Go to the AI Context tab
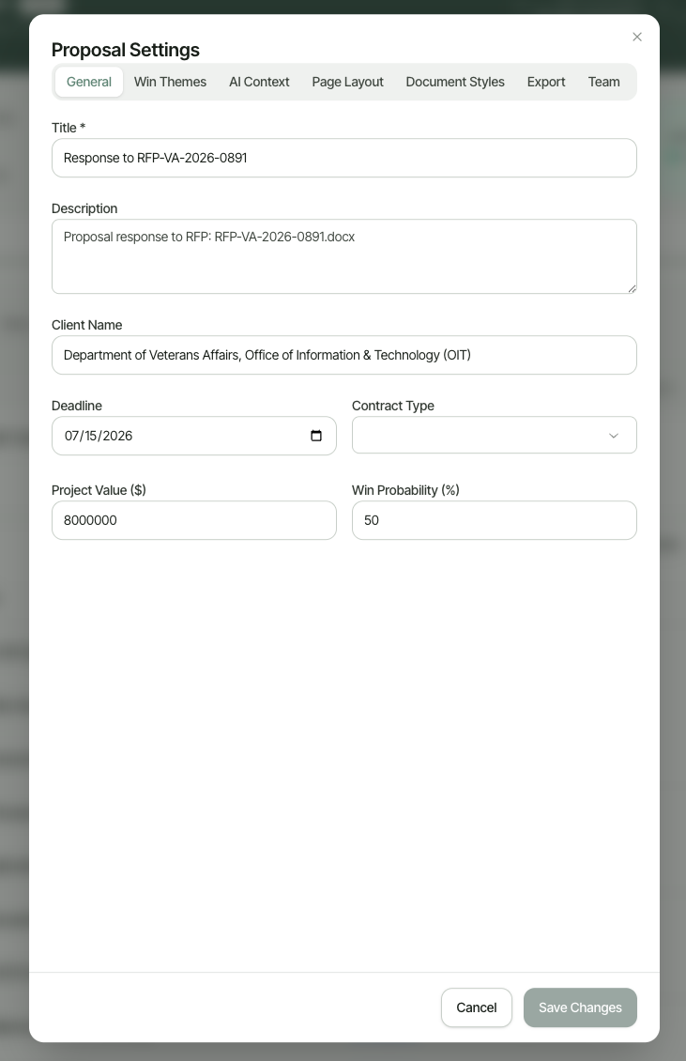Screen dimensions: 686x1061 (x=259, y=82)
